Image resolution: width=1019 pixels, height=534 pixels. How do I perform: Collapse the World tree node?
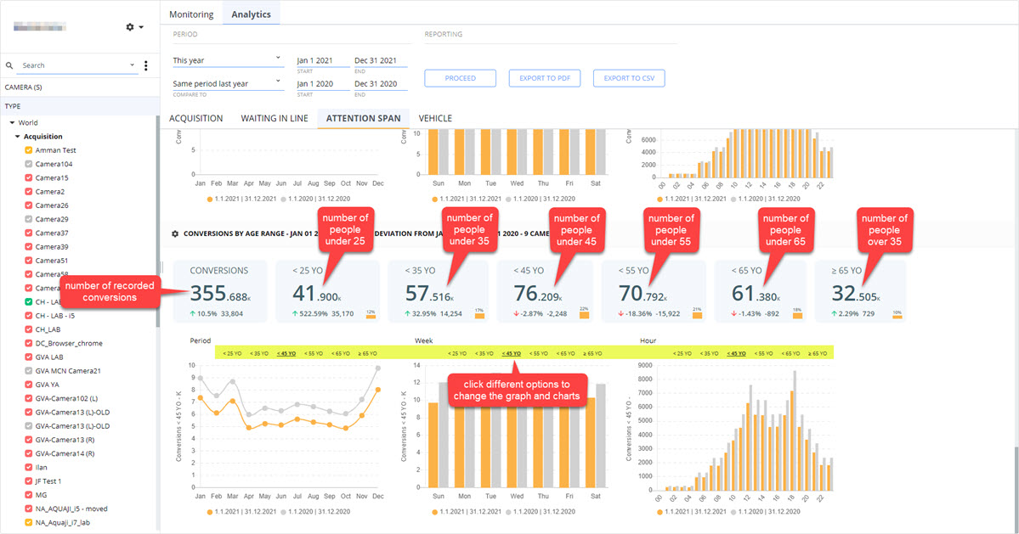click(x=13, y=122)
